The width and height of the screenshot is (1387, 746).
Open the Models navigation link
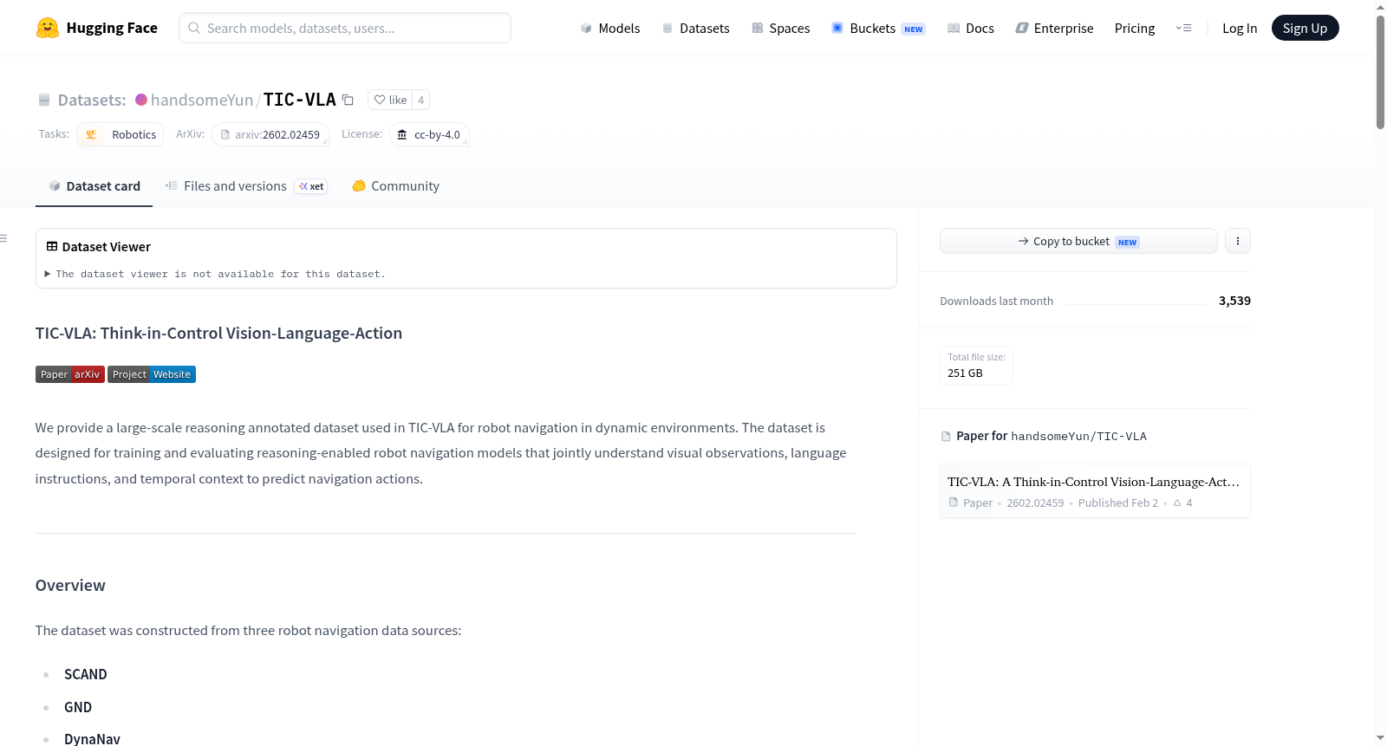[610, 28]
